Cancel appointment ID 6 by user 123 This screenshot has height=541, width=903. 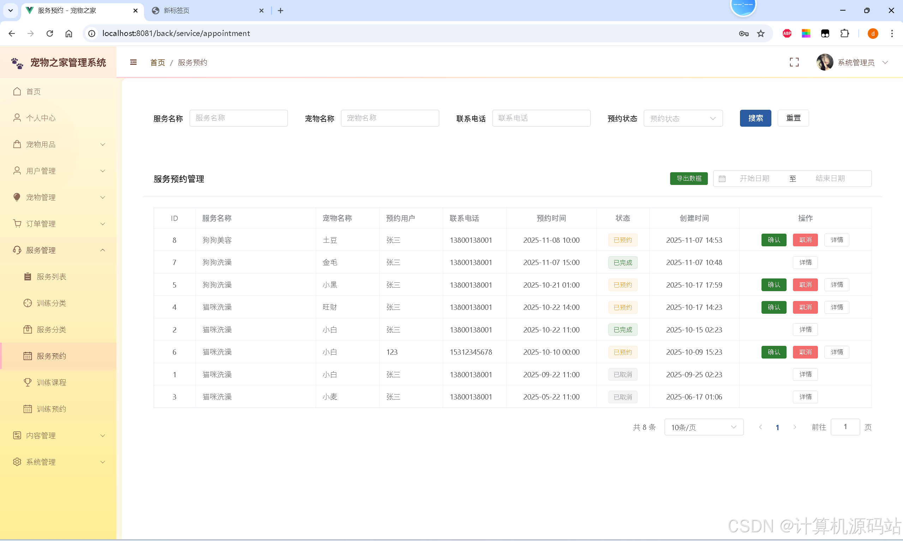click(805, 352)
